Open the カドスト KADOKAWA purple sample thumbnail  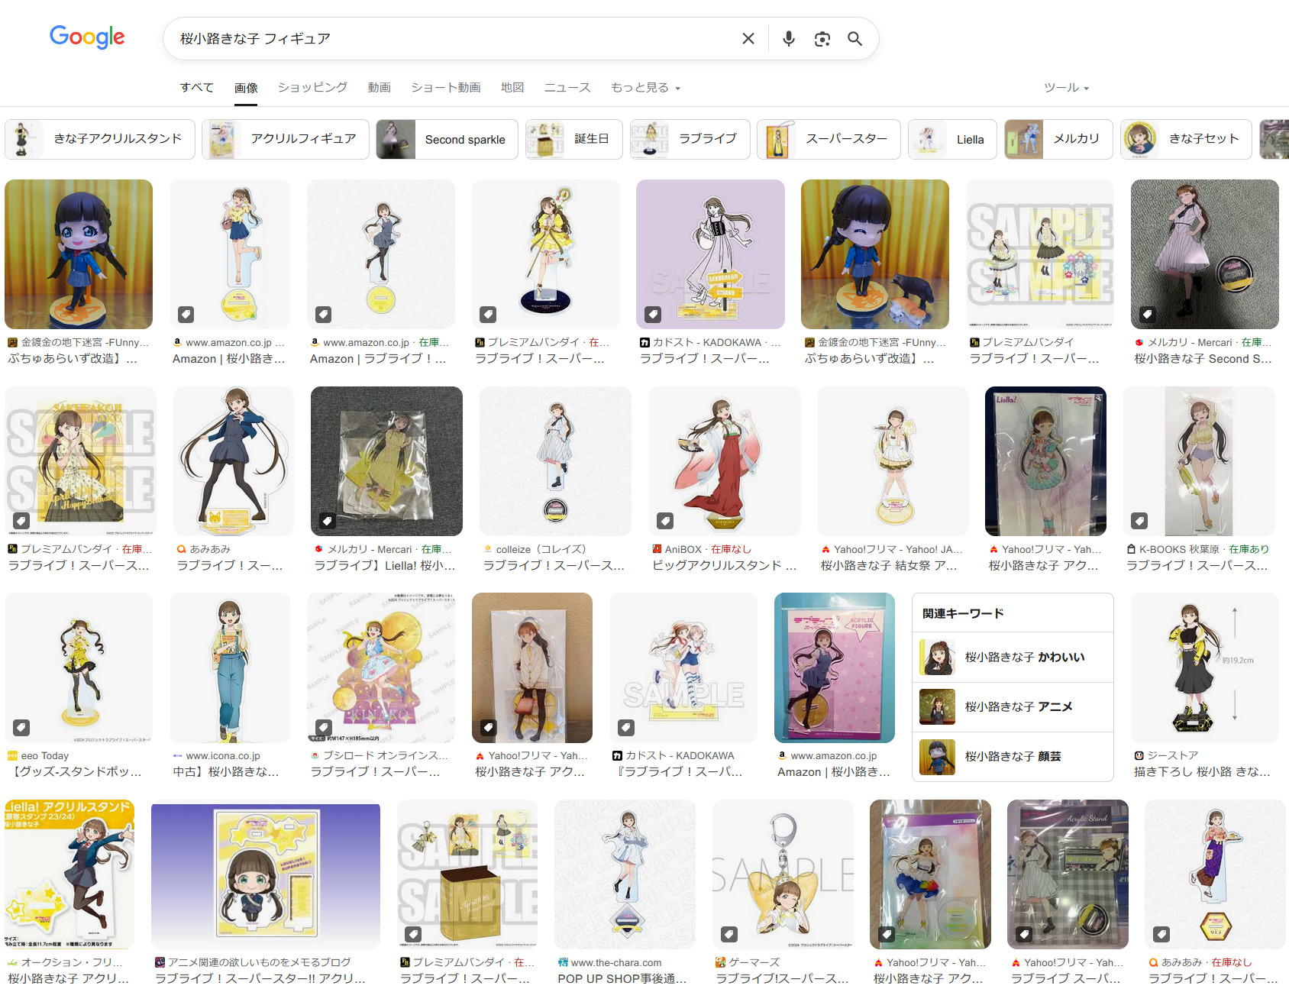point(710,254)
